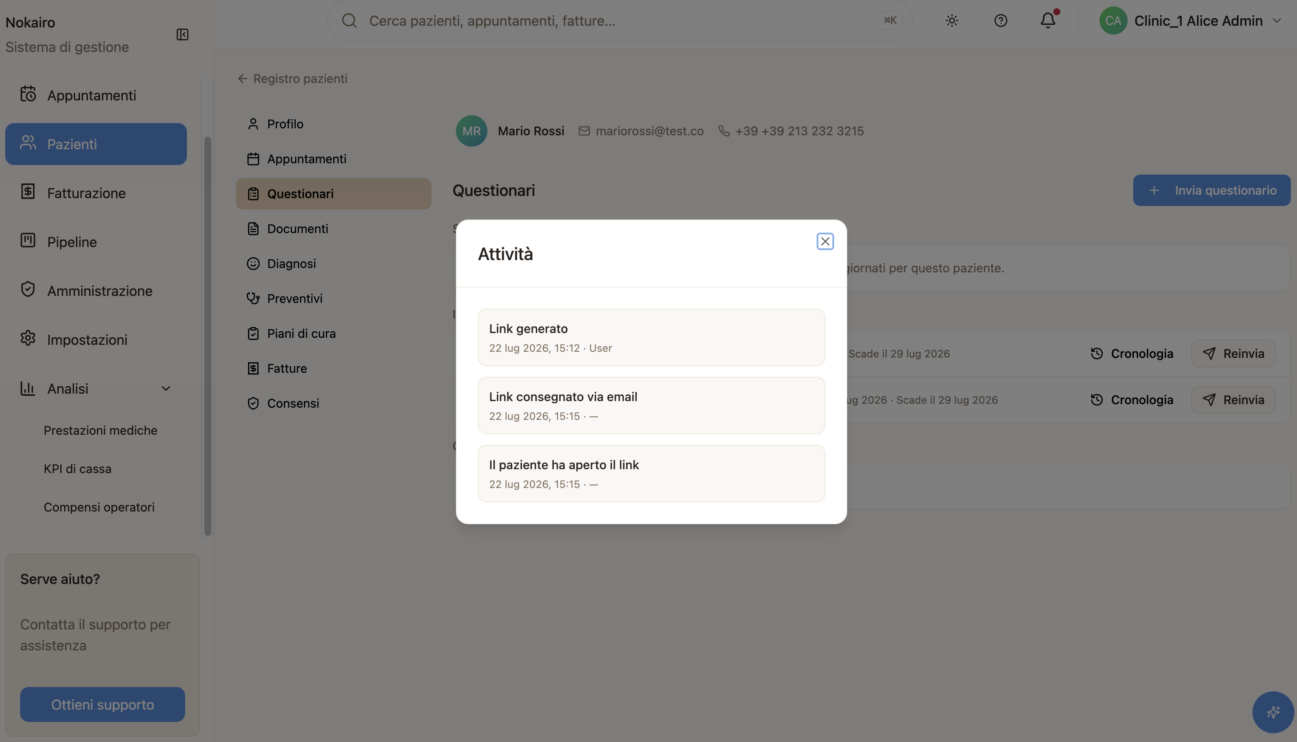This screenshot has width=1297, height=742.
Task: Open patient Fatture tab
Action: pyautogui.click(x=334, y=368)
